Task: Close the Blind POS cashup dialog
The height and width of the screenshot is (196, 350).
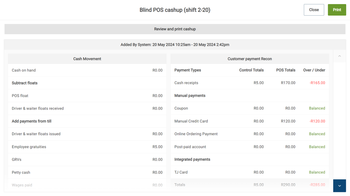Action: pyautogui.click(x=314, y=10)
